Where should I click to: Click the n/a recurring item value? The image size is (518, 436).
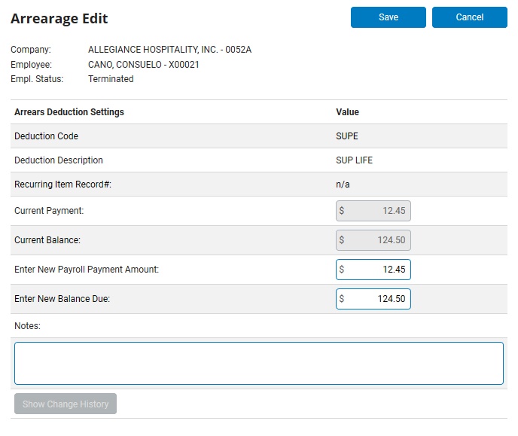pos(343,184)
